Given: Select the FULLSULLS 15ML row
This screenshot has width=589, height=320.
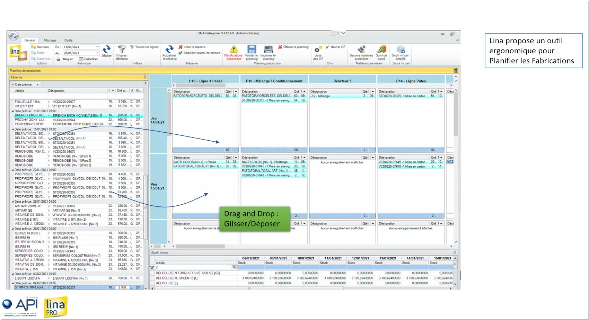Looking at the screenshot, I should pyautogui.click(x=78, y=102).
